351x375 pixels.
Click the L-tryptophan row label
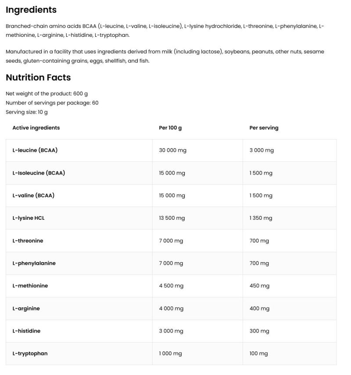[30, 354]
